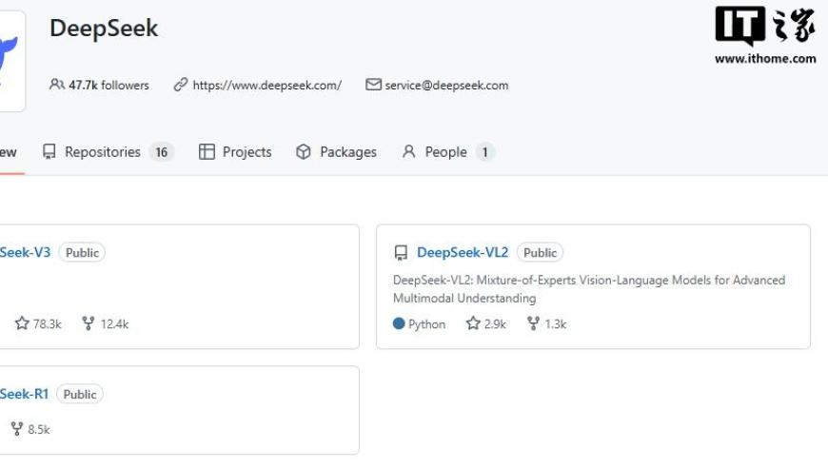Open the deepseek.com website link

click(266, 85)
